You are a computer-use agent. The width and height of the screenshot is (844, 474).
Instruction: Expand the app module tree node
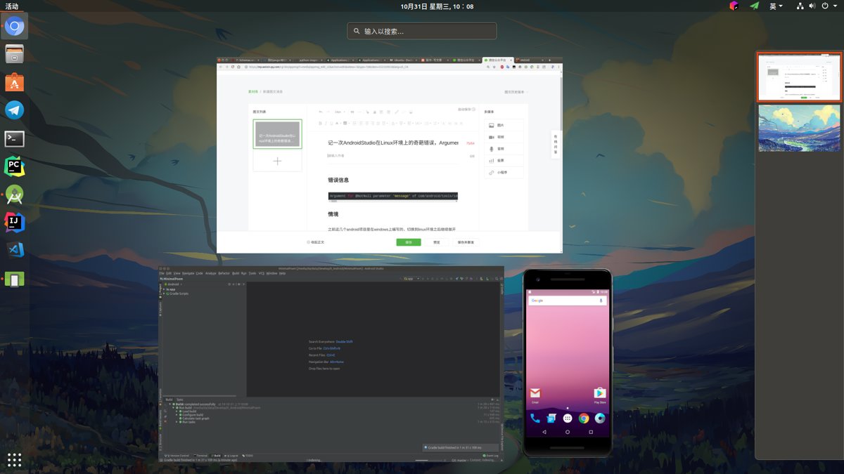[x=165, y=289]
